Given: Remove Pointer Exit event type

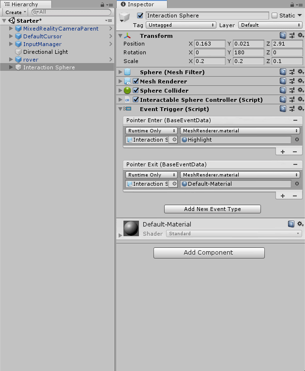Looking at the screenshot, I should click(295, 164).
